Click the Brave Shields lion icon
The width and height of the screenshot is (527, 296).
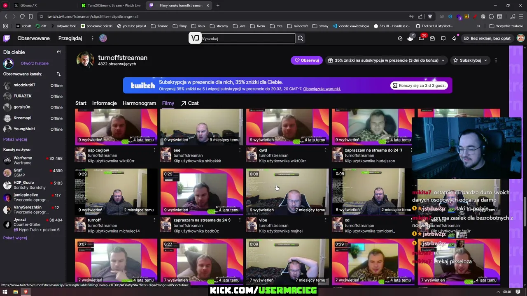pyautogui.click(x=430, y=16)
